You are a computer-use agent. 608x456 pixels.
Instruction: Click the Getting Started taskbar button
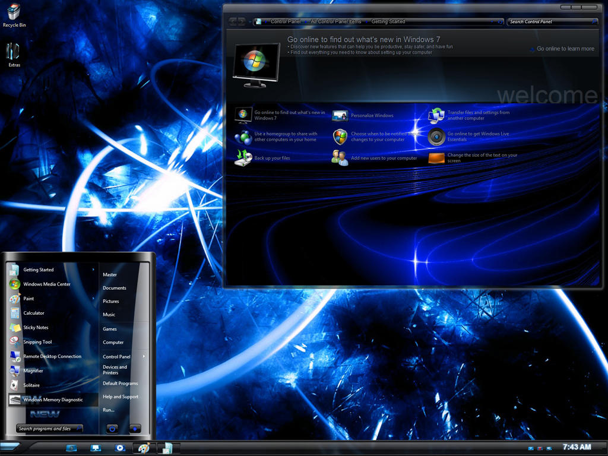coord(168,448)
